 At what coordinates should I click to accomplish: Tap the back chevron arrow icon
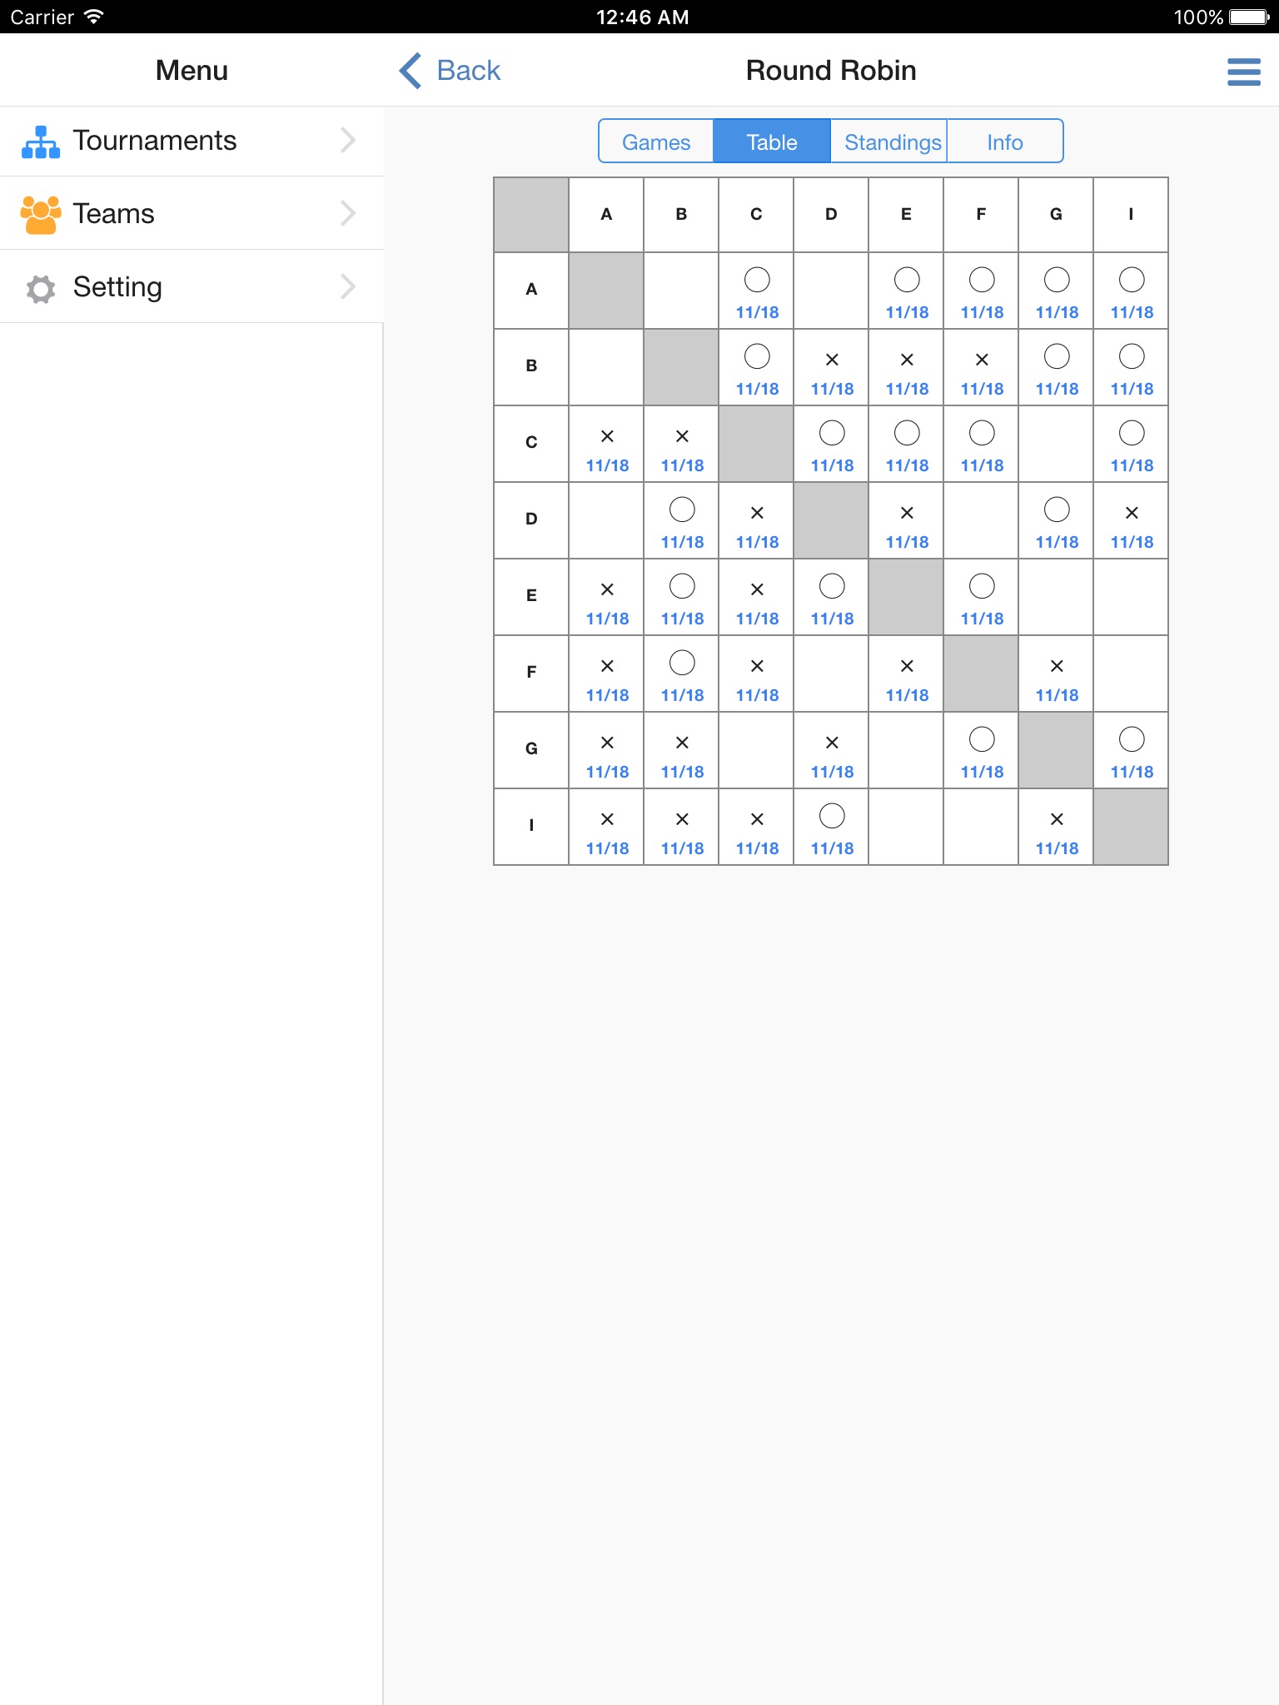tap(411, 71)
